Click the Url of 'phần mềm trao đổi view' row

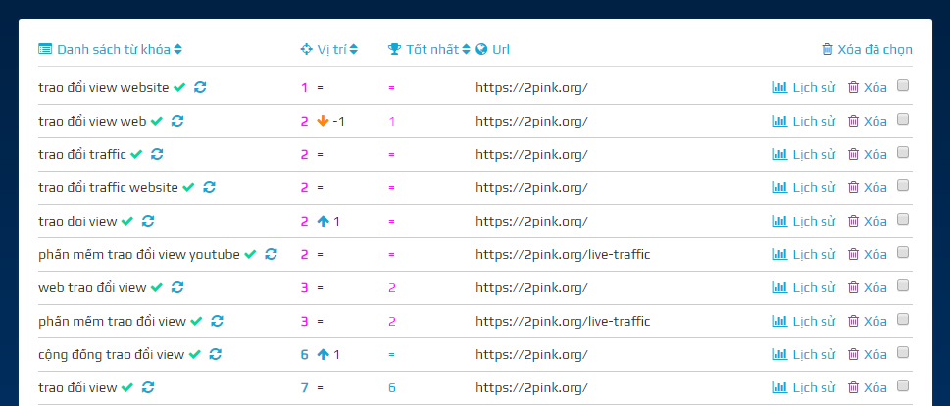(563, 321)
